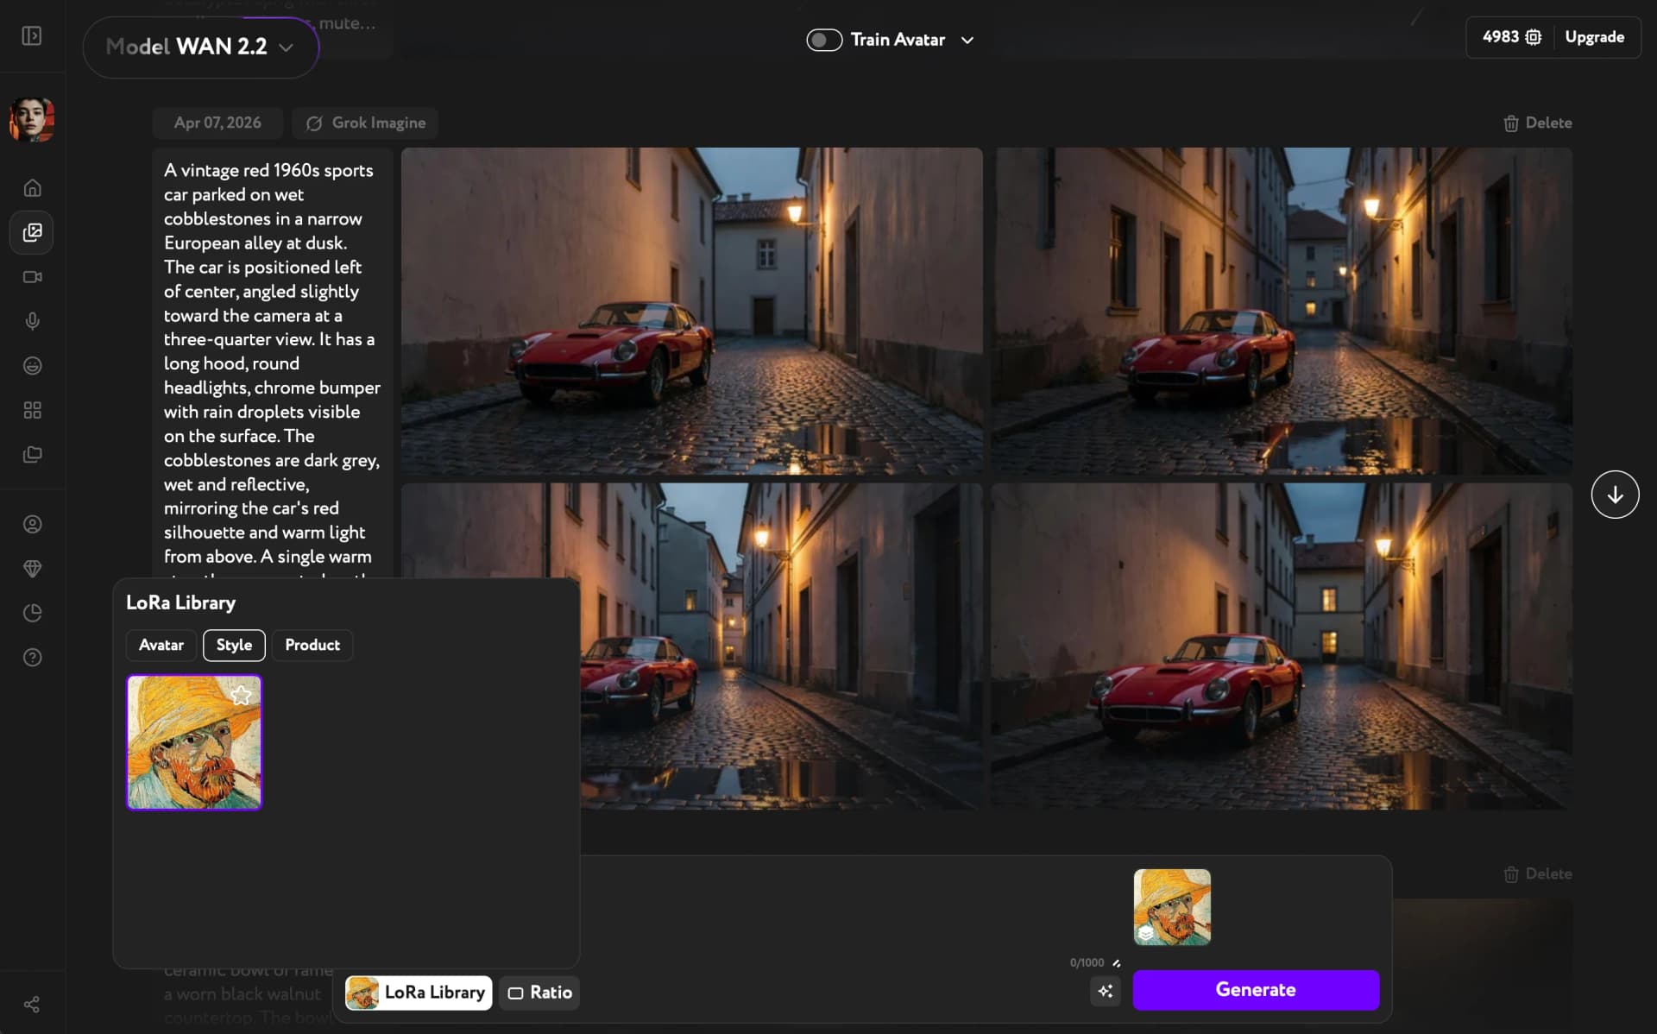
Task: Switch to the Avatar tab in LoRa Library
Action: pyautogui.click(x=161, y=645)
